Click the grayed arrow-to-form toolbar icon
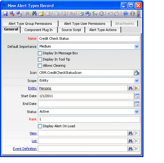Image resolution: width=164 pixels, height=163 pixels. (110, 14)
